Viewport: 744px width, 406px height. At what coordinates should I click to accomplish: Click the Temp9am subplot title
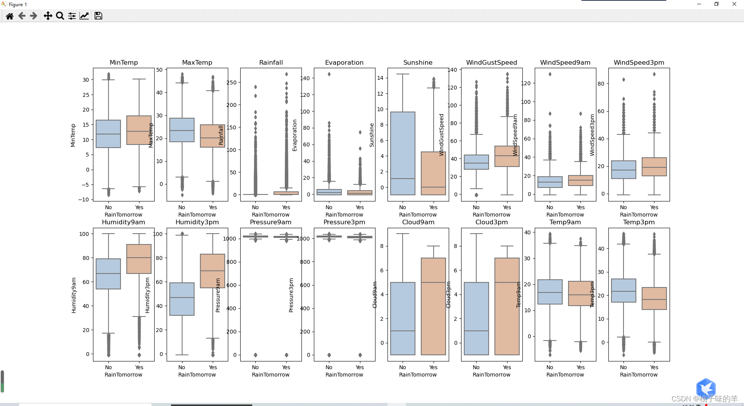tap(565, 222)
